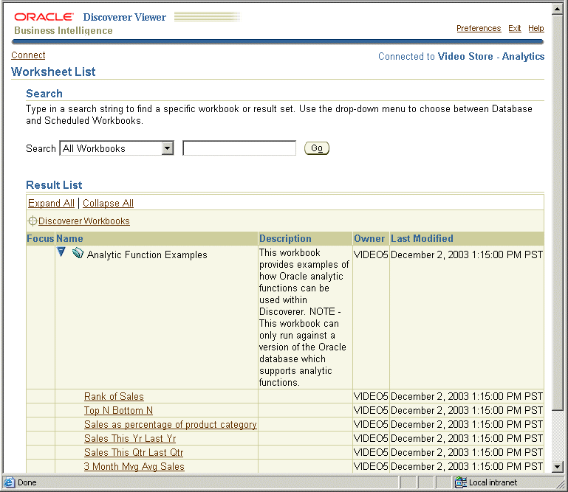Click the search string text field
This screenshot has width=568, height=492.
coord(239,148)
